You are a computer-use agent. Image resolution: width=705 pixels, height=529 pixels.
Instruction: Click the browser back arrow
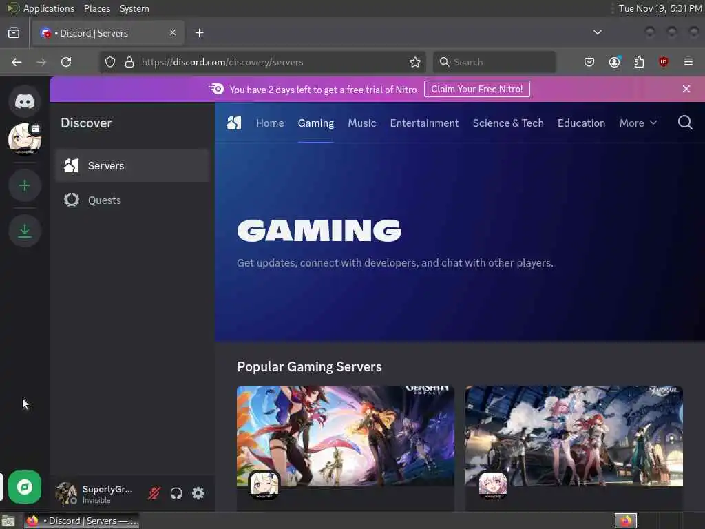coord(17,62)
